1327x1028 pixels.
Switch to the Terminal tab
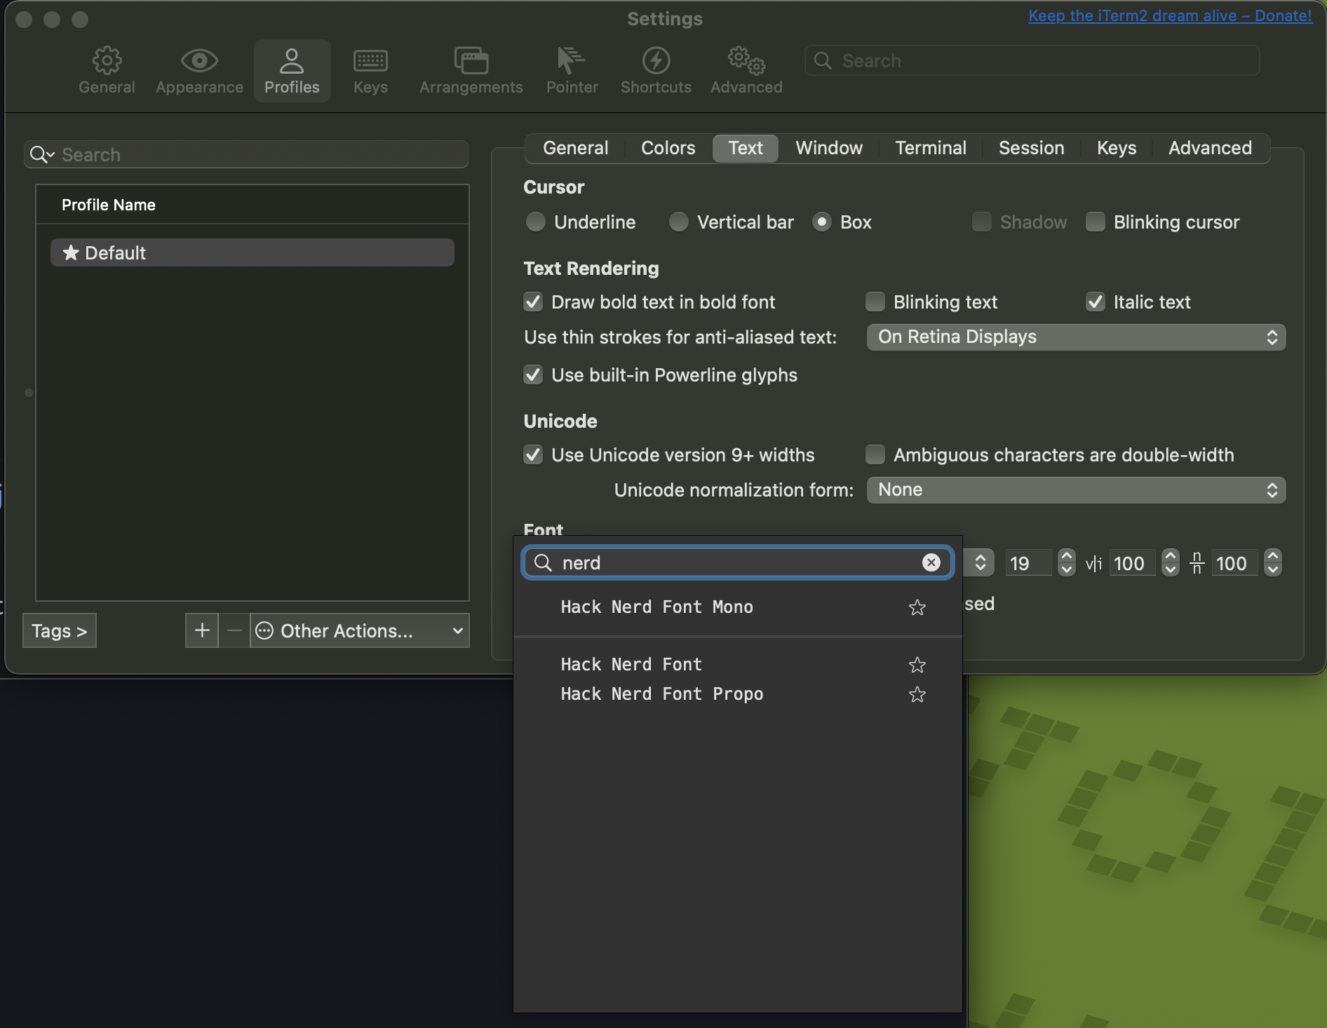930,148
